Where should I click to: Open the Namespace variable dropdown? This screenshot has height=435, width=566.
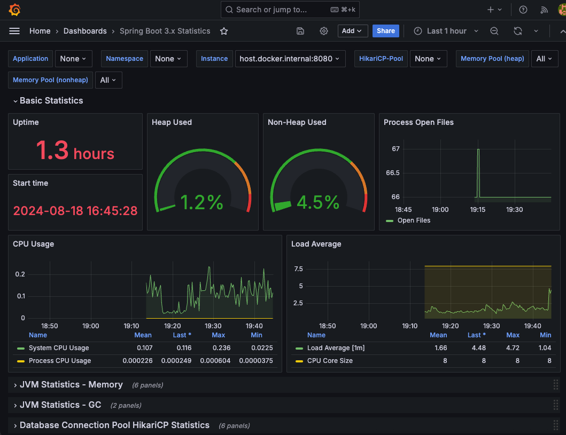coord(168,59)
